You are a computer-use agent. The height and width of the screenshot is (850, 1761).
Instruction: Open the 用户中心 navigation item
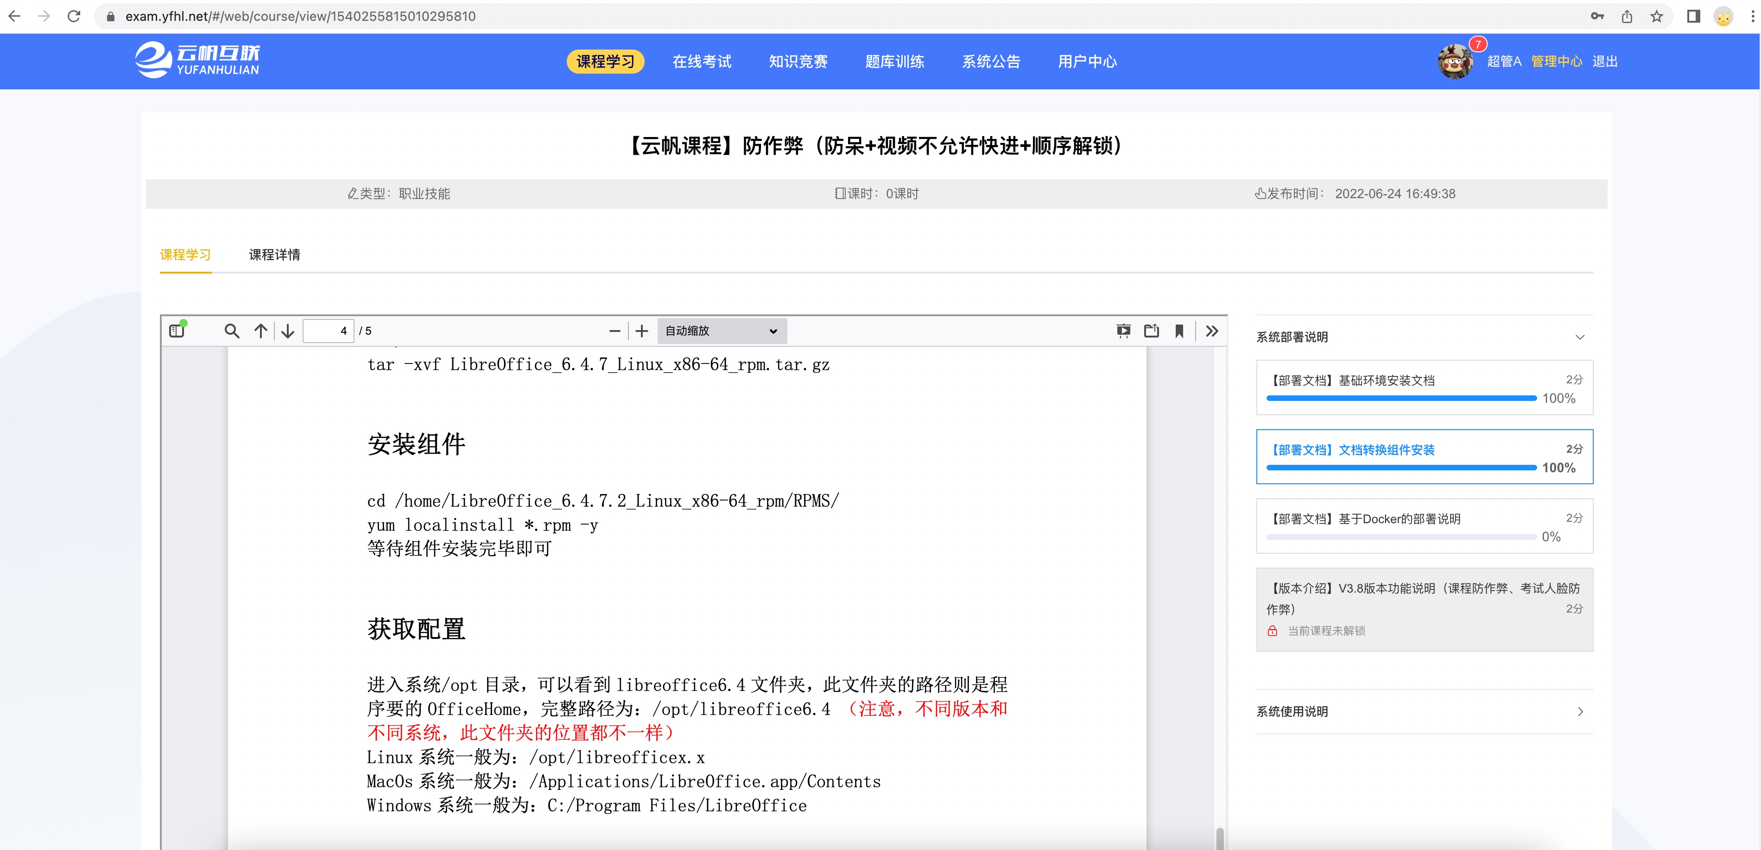(1087, 62)
